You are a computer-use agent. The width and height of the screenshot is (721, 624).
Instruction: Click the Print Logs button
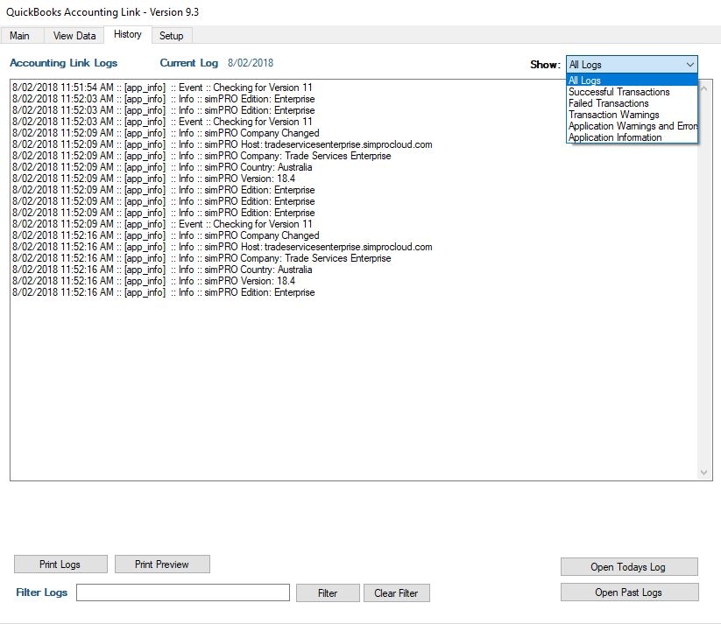[60, 564]
